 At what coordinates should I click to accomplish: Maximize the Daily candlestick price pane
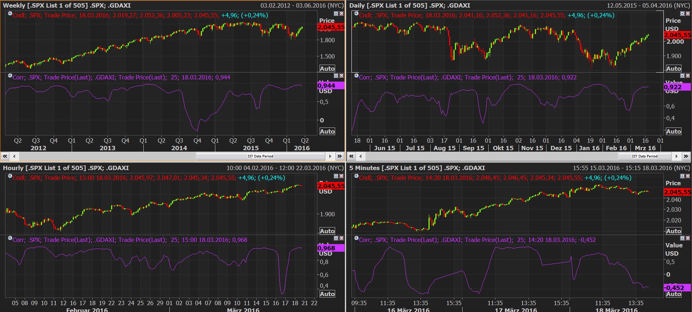pyautogui.click(x=682, y=14)
